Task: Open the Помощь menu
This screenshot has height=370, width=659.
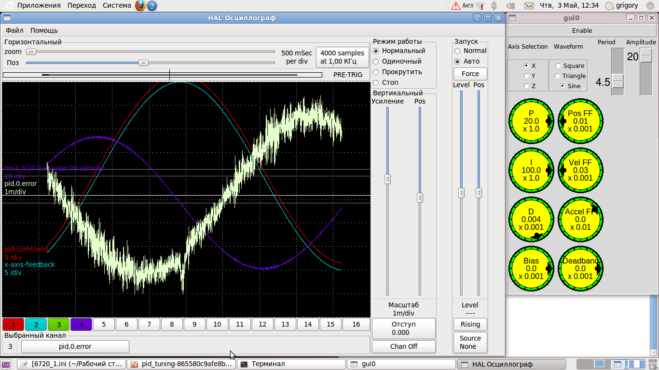Action: click(x=44, y=30)
